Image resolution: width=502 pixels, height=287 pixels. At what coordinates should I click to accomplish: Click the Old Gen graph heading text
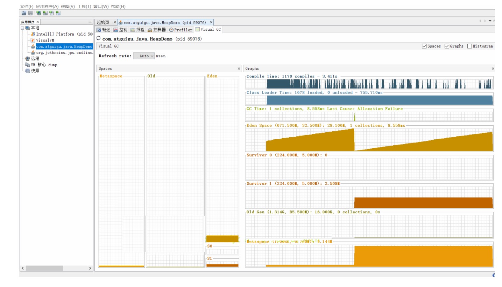pos(313,212)
